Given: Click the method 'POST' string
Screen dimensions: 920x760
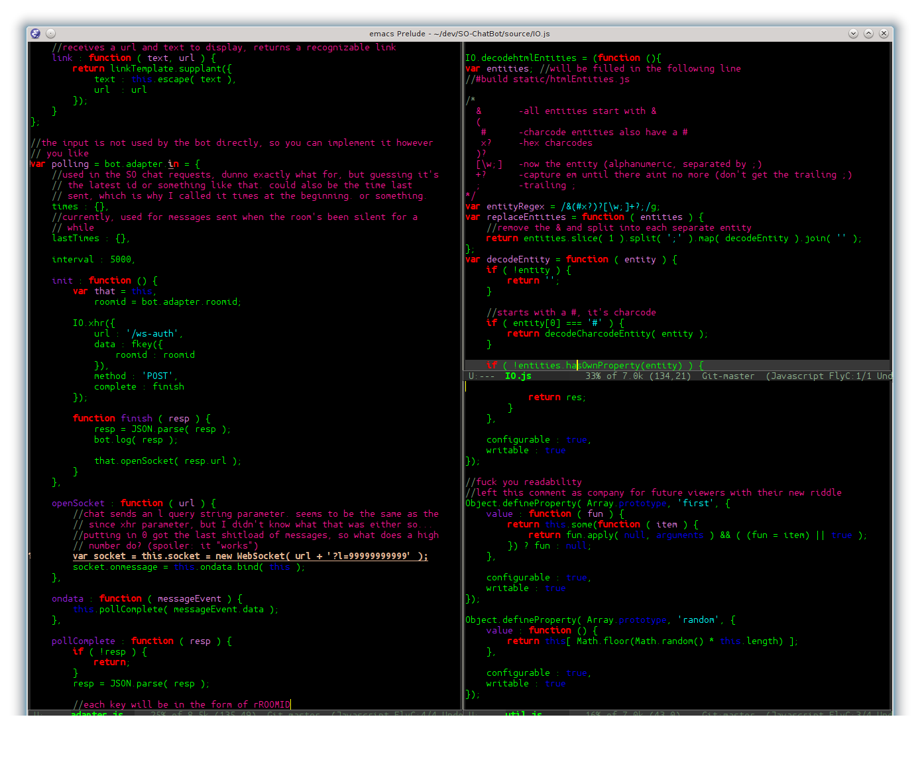Looking at the screenshot, I should (158, 376).
